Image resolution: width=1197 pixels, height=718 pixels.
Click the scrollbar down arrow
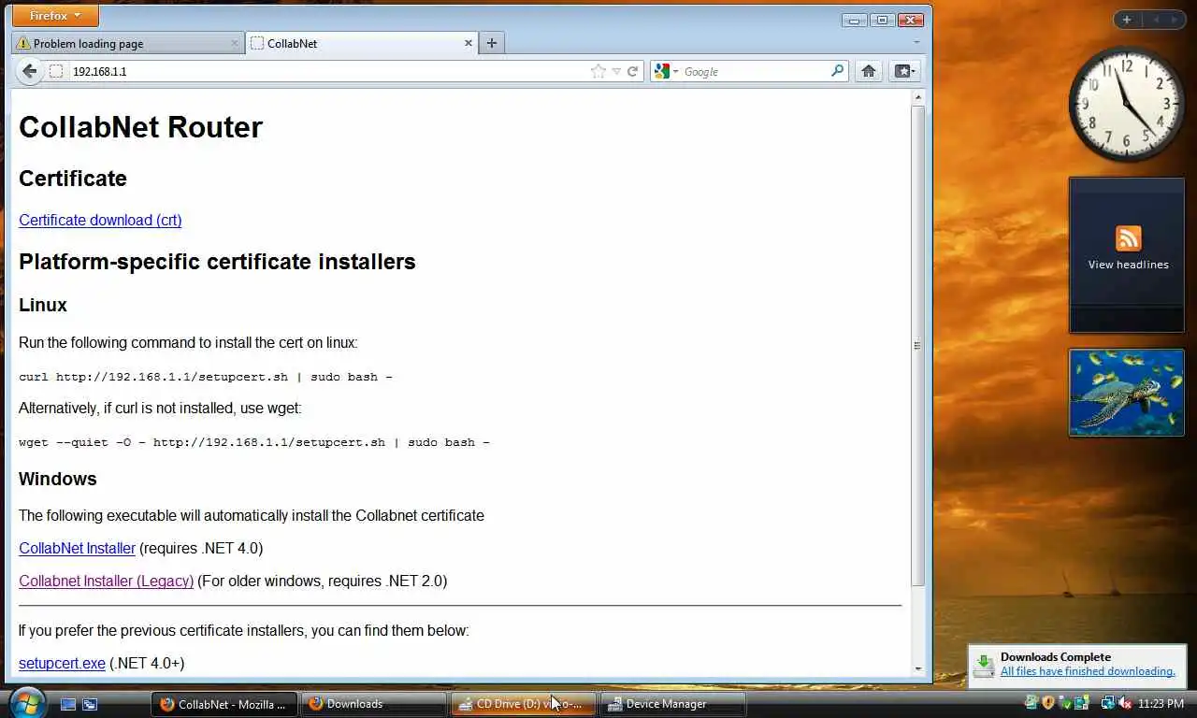point(917,668)
